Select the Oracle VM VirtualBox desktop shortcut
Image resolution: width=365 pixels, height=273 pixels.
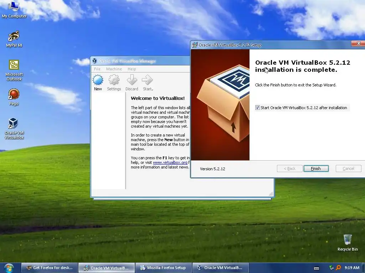click(x=14, y=128)
